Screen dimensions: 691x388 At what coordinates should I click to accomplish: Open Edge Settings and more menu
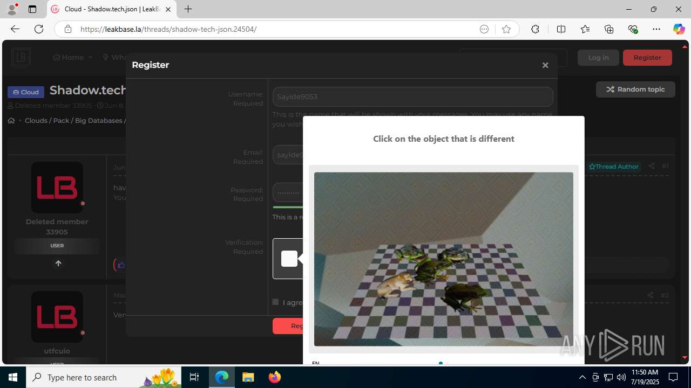(x=656, y=29)
